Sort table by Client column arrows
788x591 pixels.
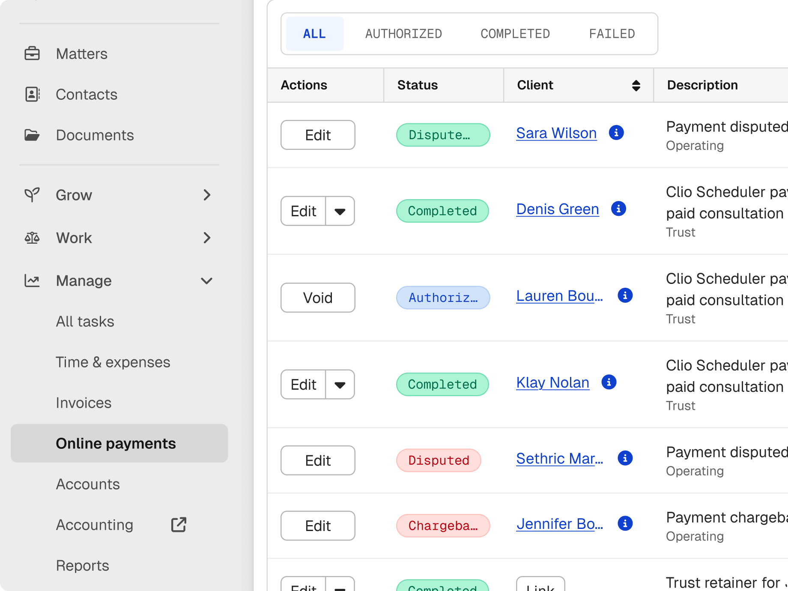[x=636, y=85]
